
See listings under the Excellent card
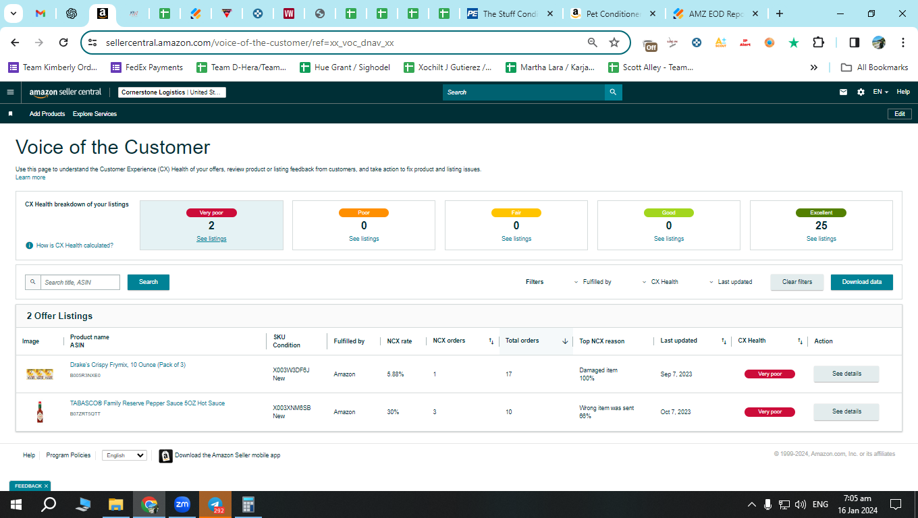821,239
